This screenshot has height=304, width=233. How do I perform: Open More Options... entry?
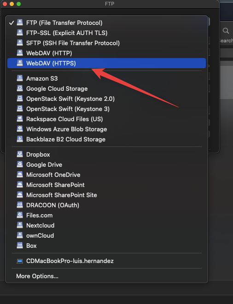(106, 276)
